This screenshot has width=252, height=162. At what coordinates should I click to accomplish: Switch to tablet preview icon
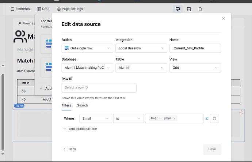pyautogui.click(x=189, y=9)
